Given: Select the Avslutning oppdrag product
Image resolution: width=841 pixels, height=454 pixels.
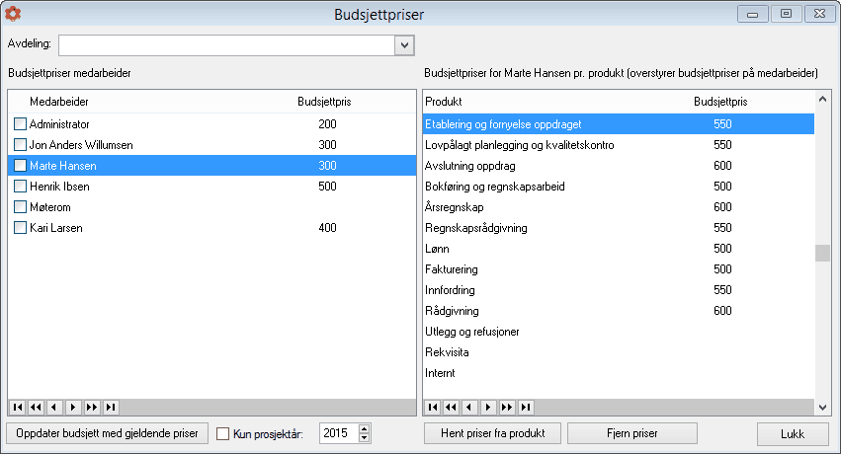Looking at the screenshot, I should (469, 166).
